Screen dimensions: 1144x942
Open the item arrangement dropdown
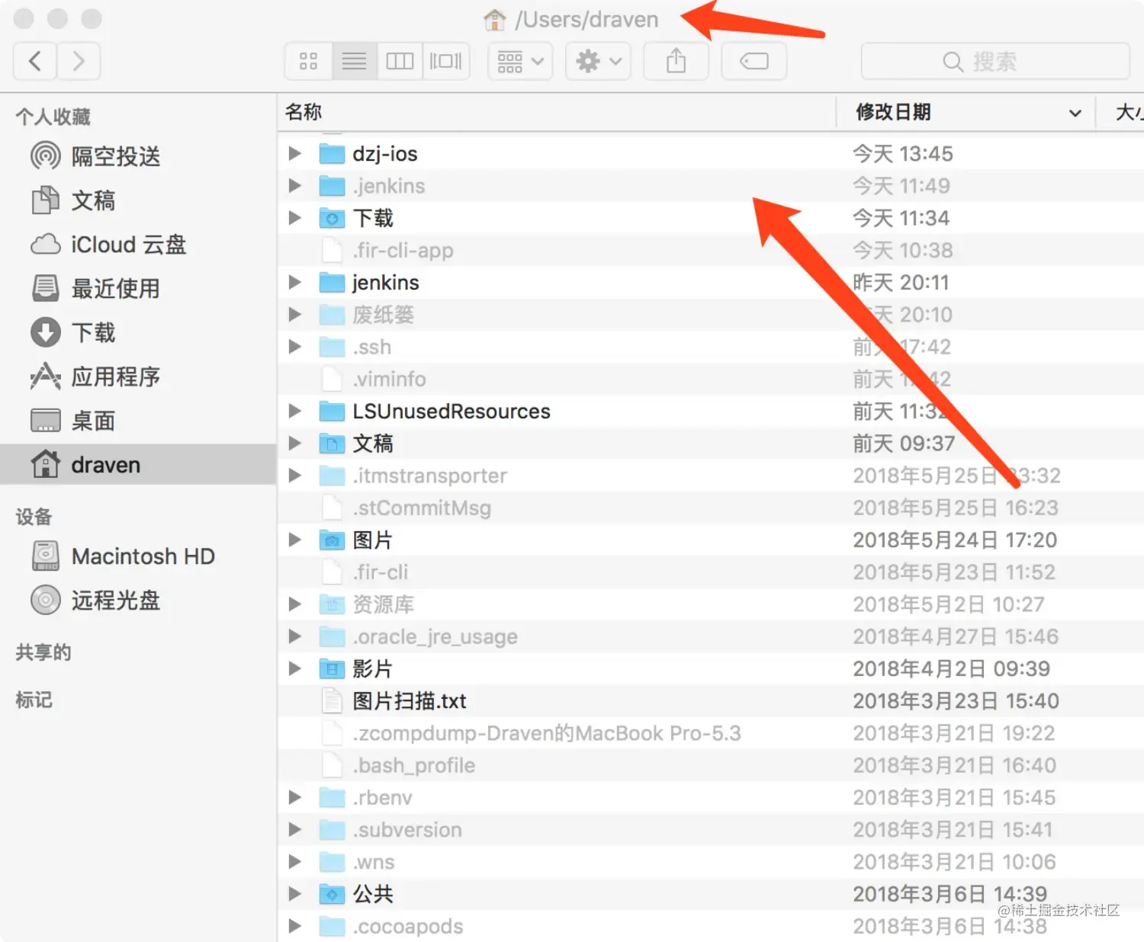[x=520, y=61]
